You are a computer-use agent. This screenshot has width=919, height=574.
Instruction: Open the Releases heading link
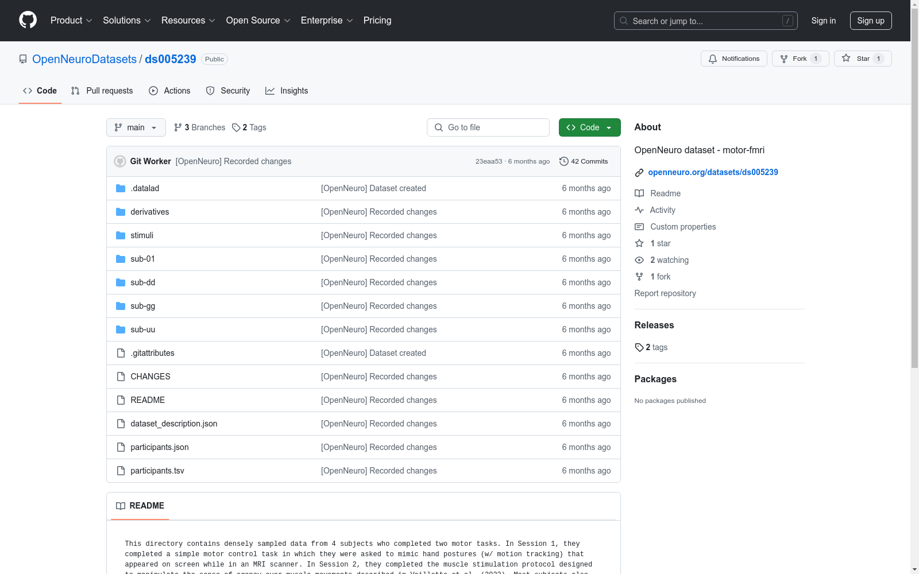tap(654, 325)
